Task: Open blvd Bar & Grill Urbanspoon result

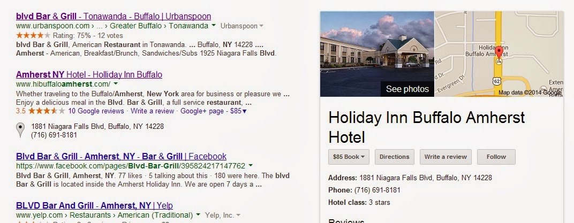Action: pos(114,16)
